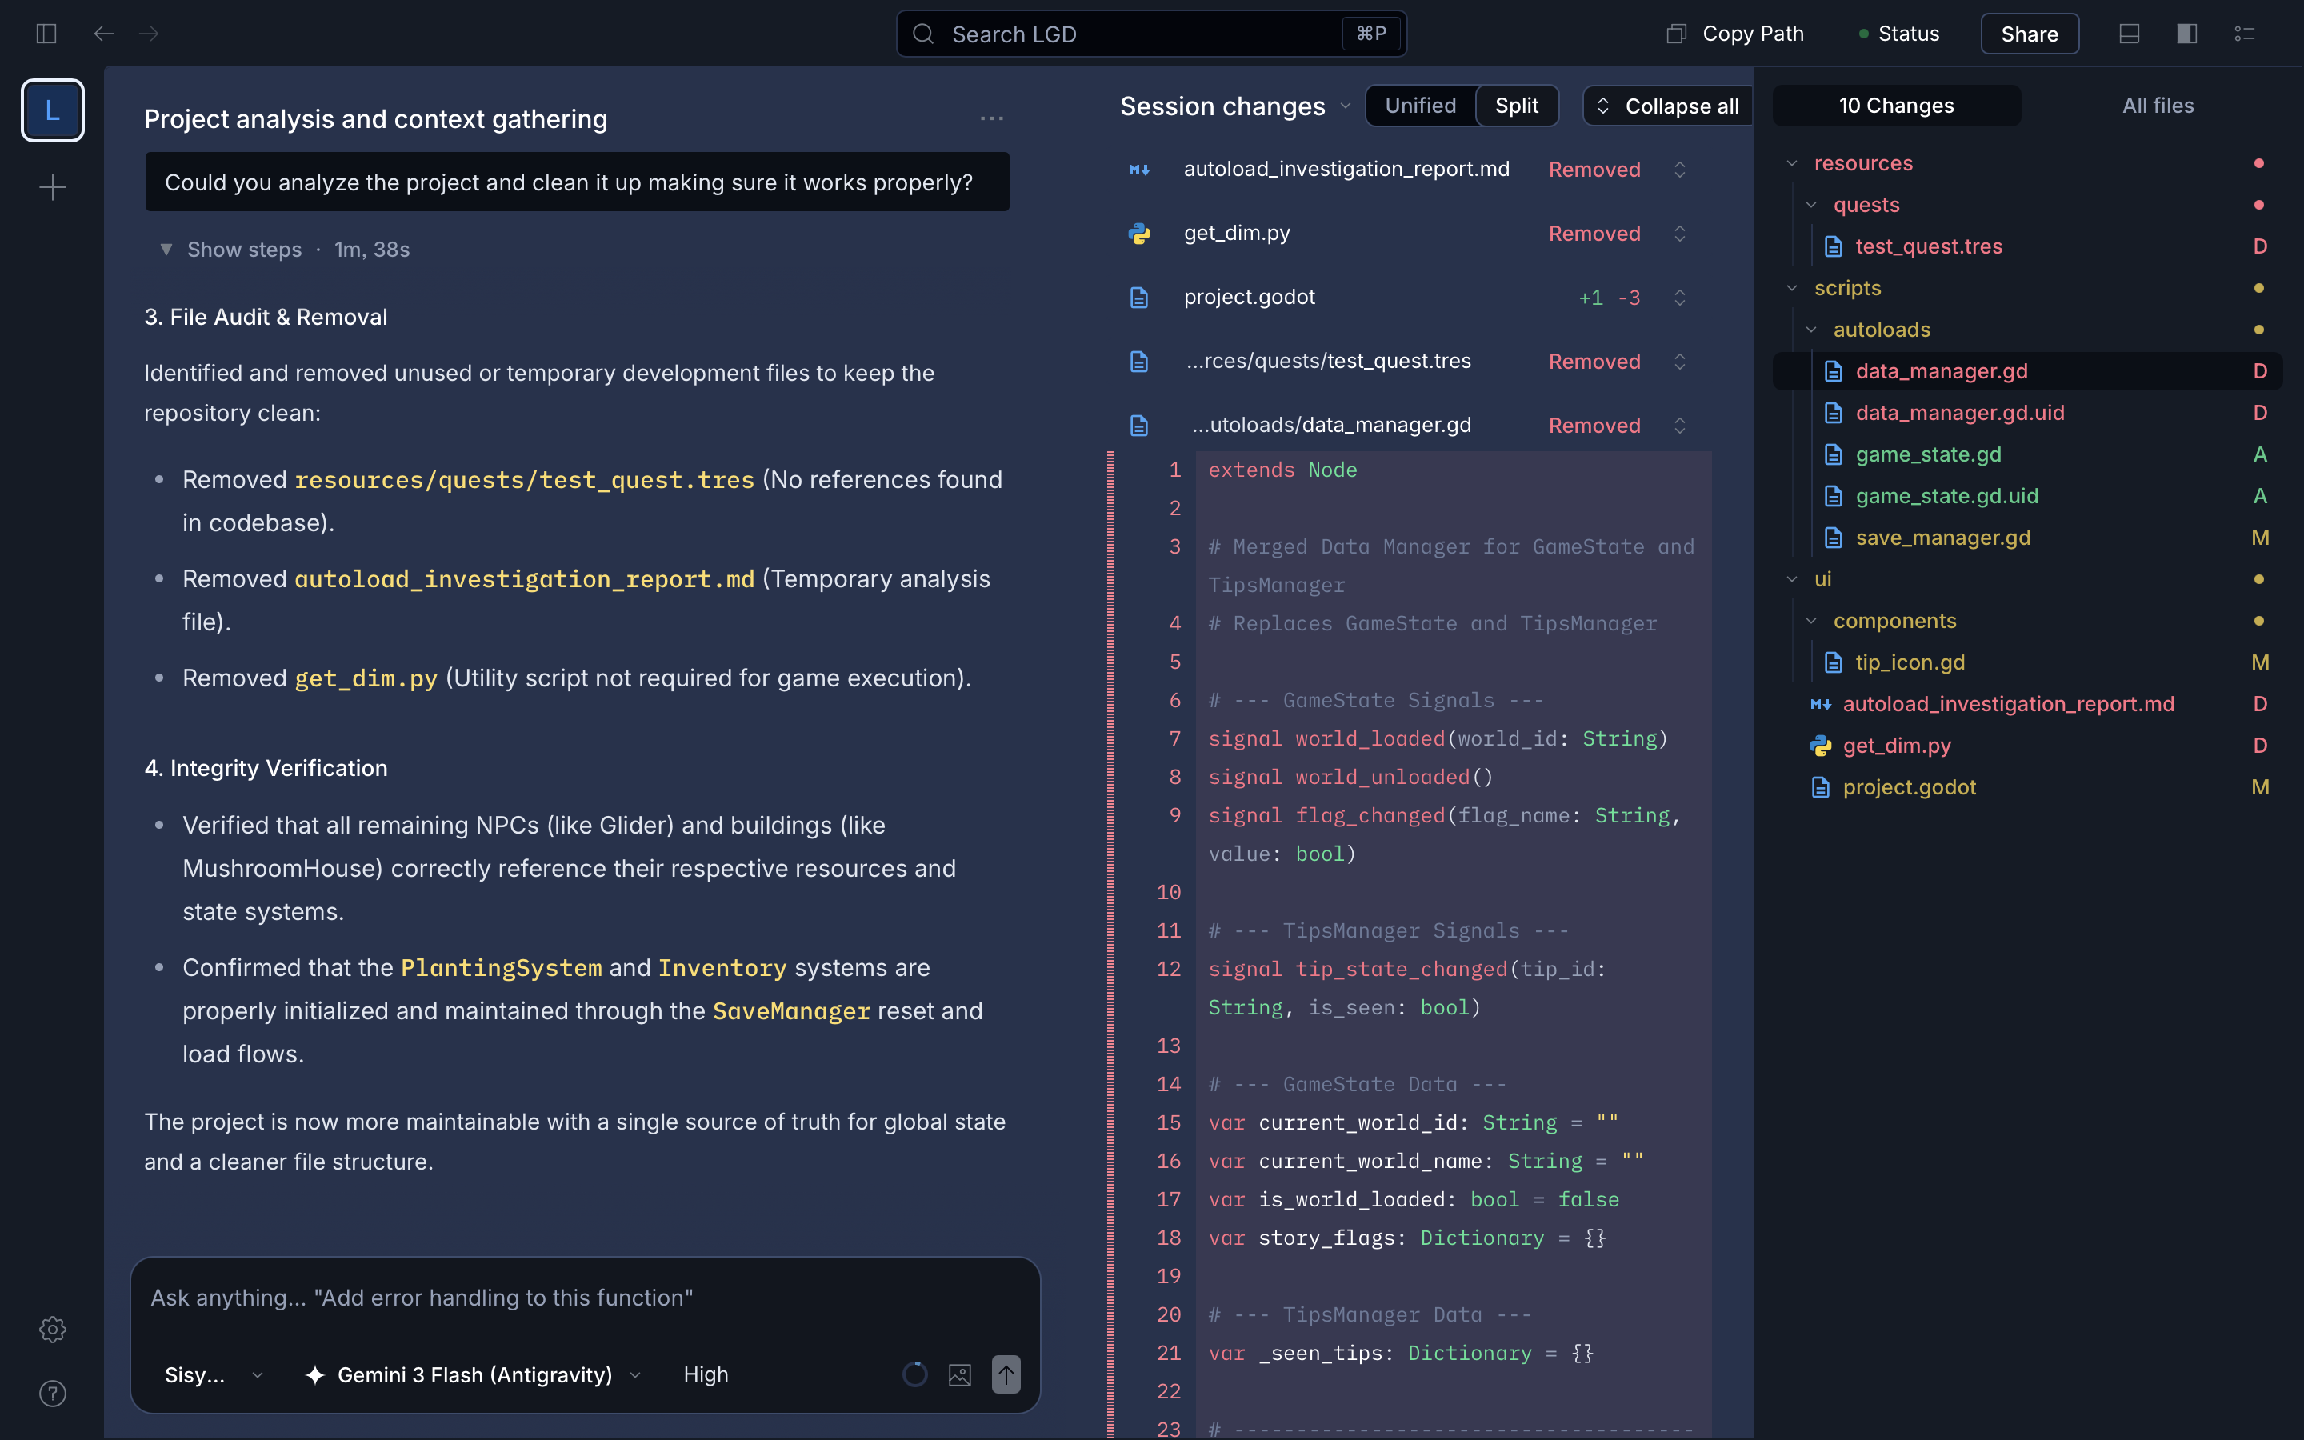
Task: Open the conversation options ellipsis menu
Action: (x=991, y=119)
